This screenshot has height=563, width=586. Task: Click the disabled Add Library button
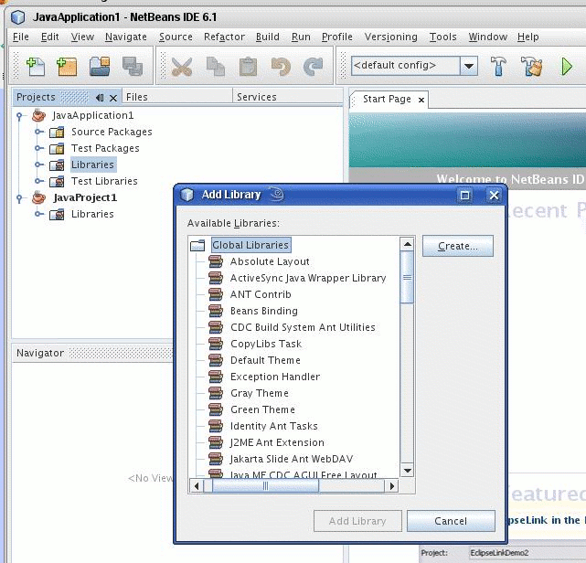point(357,521)
